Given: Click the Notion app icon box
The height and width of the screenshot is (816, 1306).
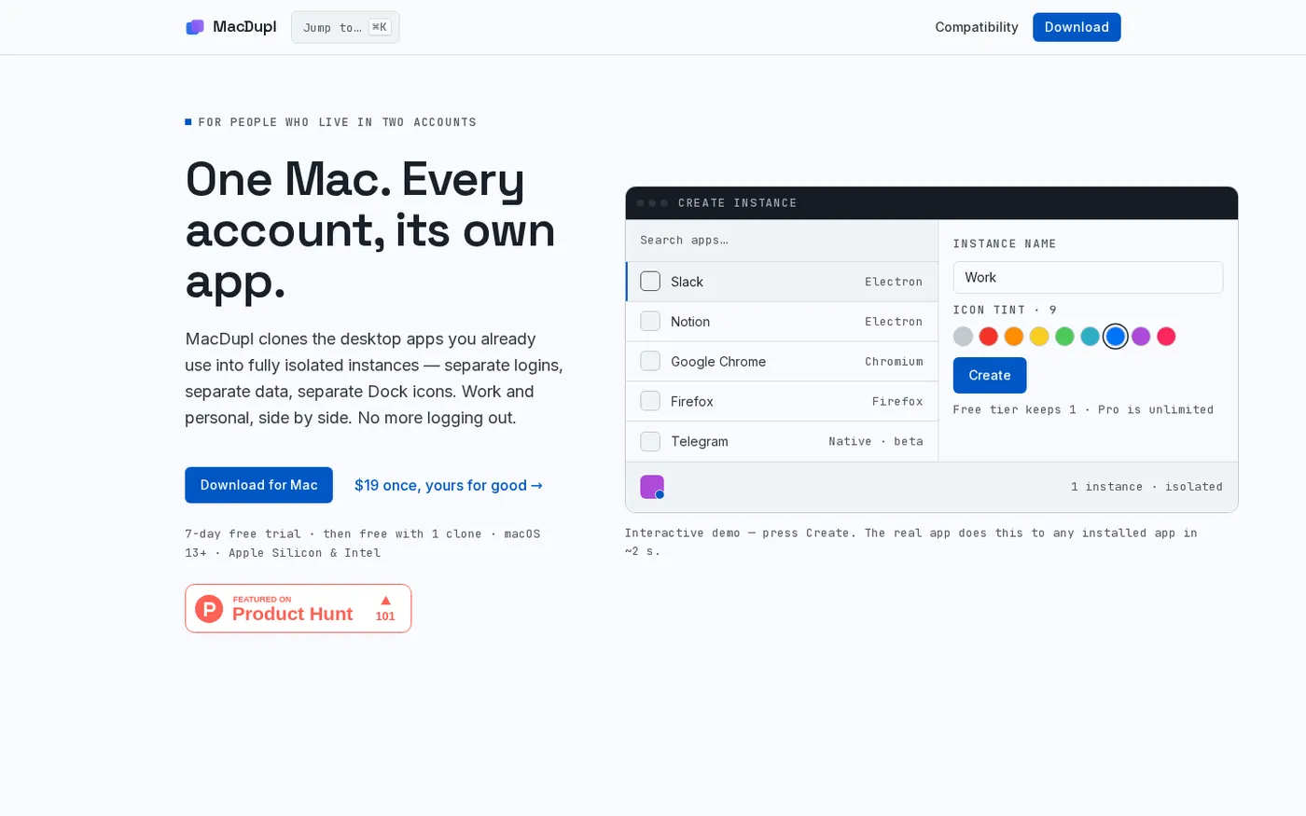Looking at the screenshot, I should pyautogui.click(x=650, y=322).
